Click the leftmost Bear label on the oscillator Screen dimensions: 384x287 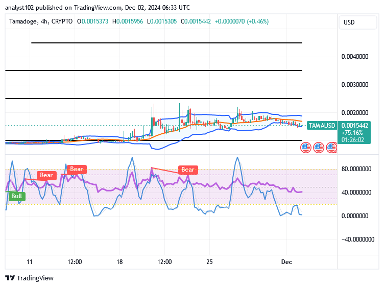(46, 175)
